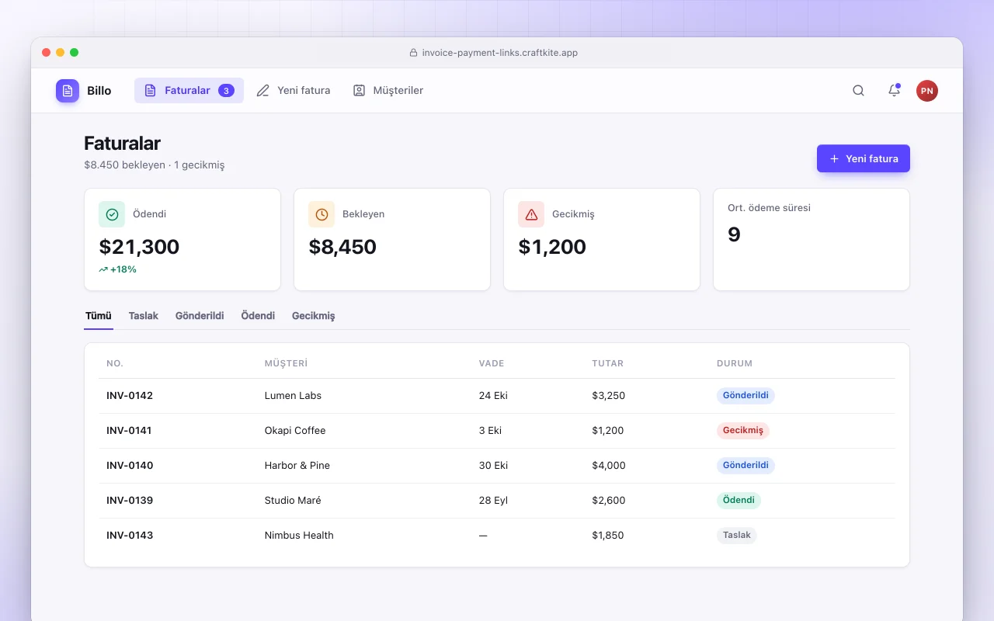This screenshot has height=621, width=994.
Task: Click the address bar URL
Action: (500, 53)
